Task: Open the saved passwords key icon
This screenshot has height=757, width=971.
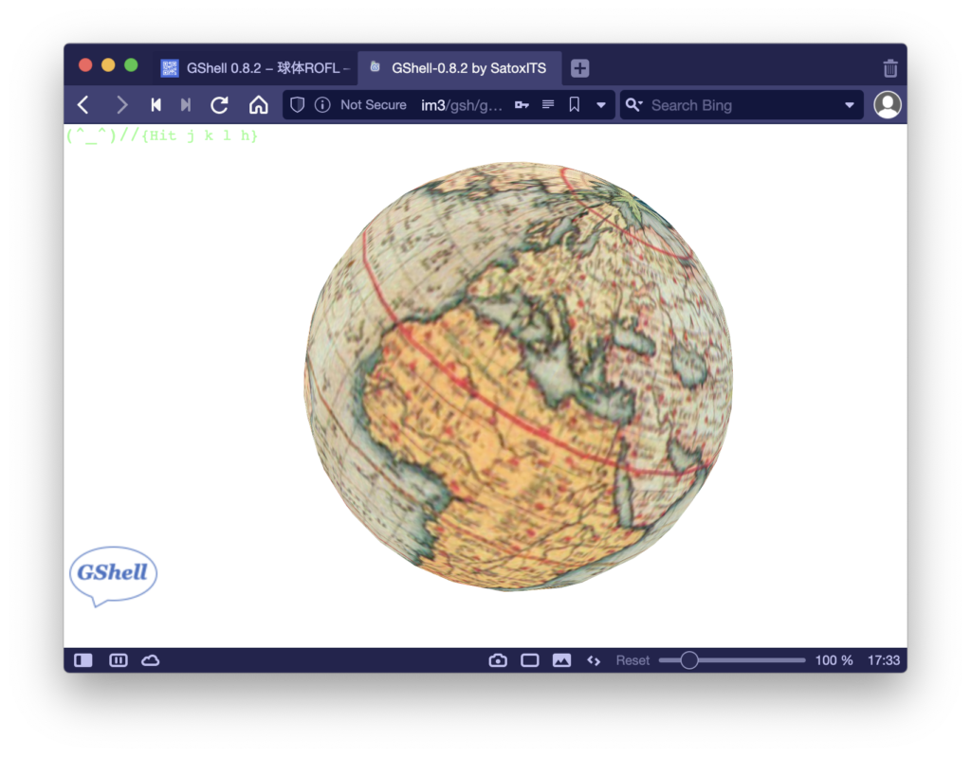Action: pyautogui.click(x=522, y=105)
